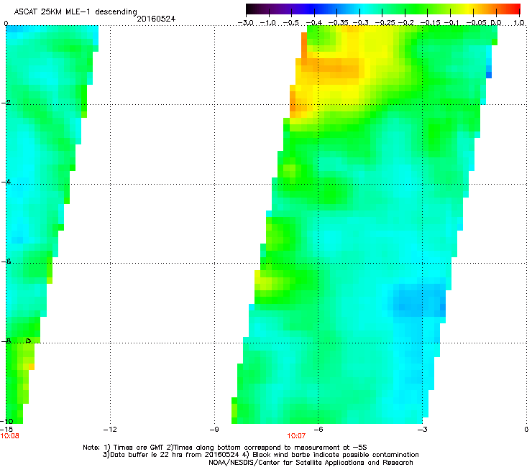Image resolution: width=532 pixels, height=467 pixels.
Task: Click the '-15' longitude label on bottom axis
Action: tap(6, 429)
